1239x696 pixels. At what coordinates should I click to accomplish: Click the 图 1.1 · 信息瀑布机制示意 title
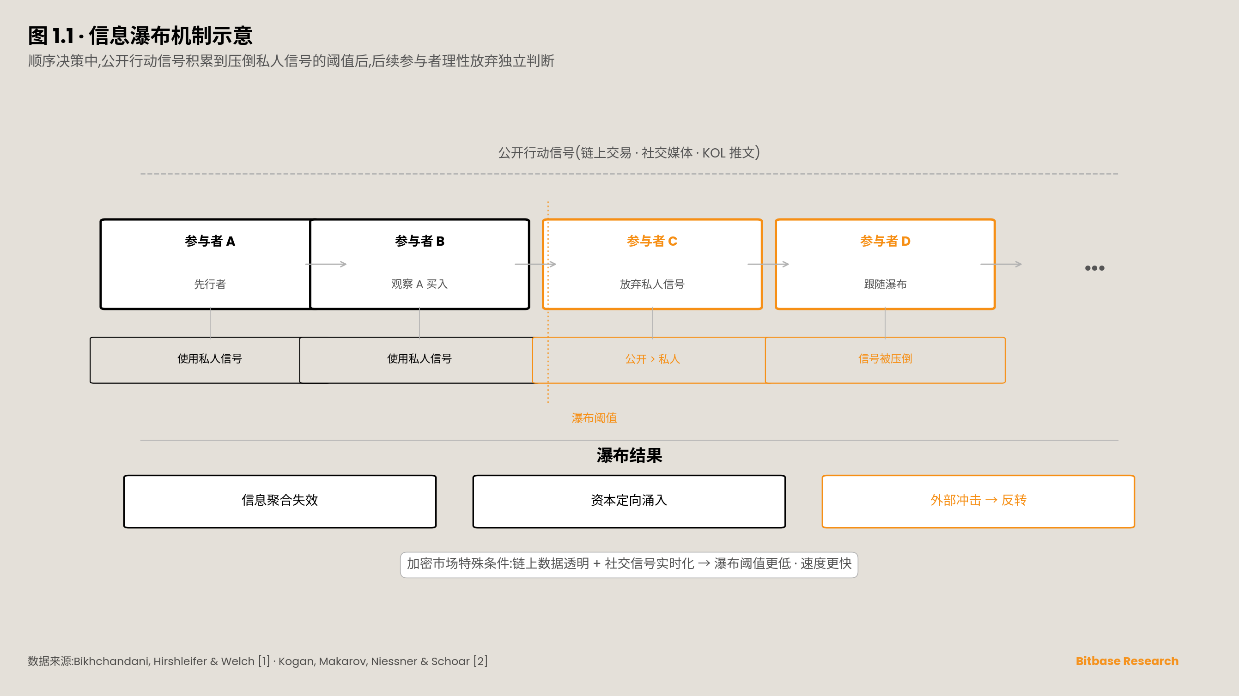click(x=140, y=36)
